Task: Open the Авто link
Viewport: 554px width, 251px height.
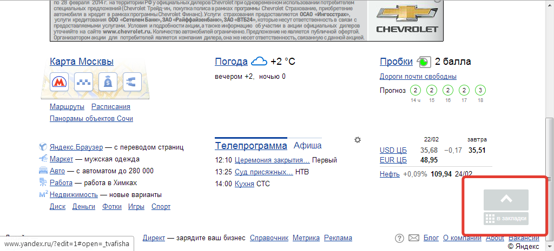Action: (57, 171)
